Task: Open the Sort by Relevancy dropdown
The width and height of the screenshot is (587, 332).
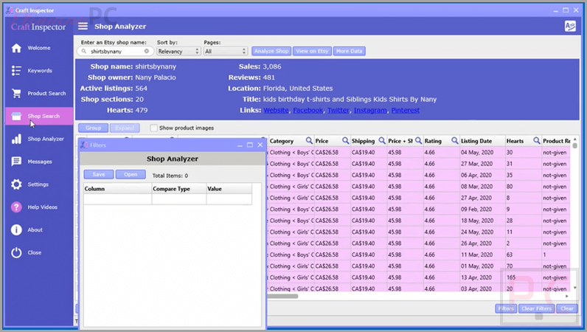Action: click(178, 52)
